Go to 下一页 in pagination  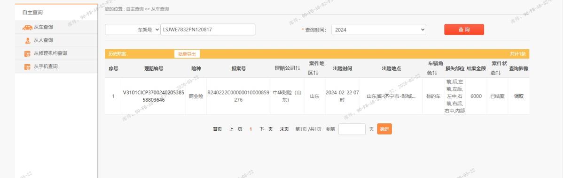(266, 129)
